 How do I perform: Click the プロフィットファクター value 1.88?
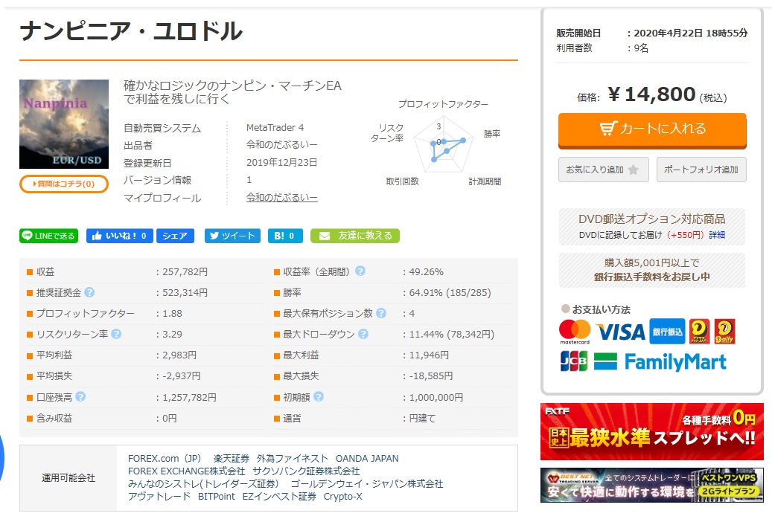tap(172, 313)
